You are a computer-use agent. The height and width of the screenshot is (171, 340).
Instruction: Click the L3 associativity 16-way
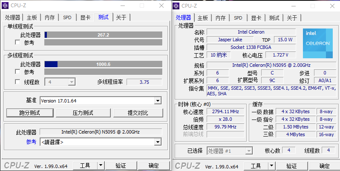[x=326, y=134]
